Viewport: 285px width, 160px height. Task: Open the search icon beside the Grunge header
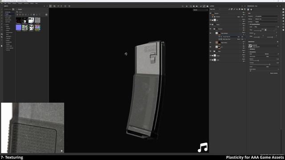pyautogui.click(x=277, y=42)
